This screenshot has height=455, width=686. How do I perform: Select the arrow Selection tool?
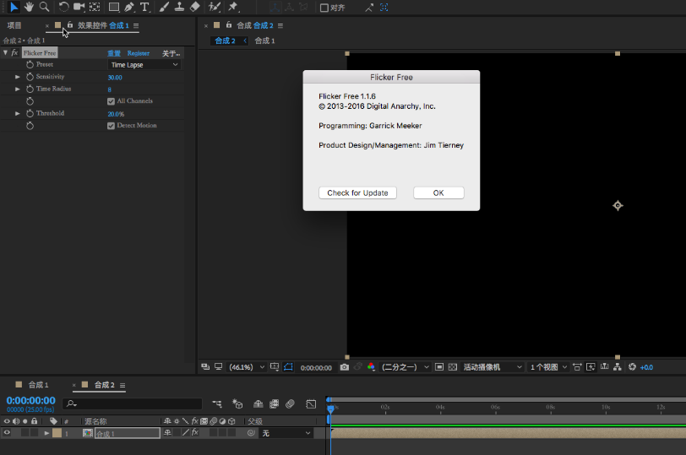click(x=14, y=7)
